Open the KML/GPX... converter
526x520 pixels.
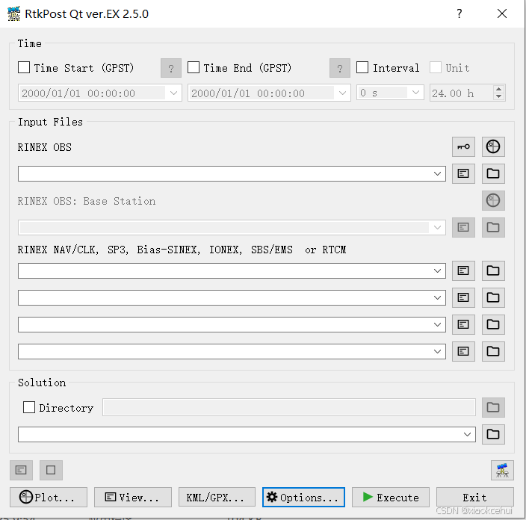217,497
